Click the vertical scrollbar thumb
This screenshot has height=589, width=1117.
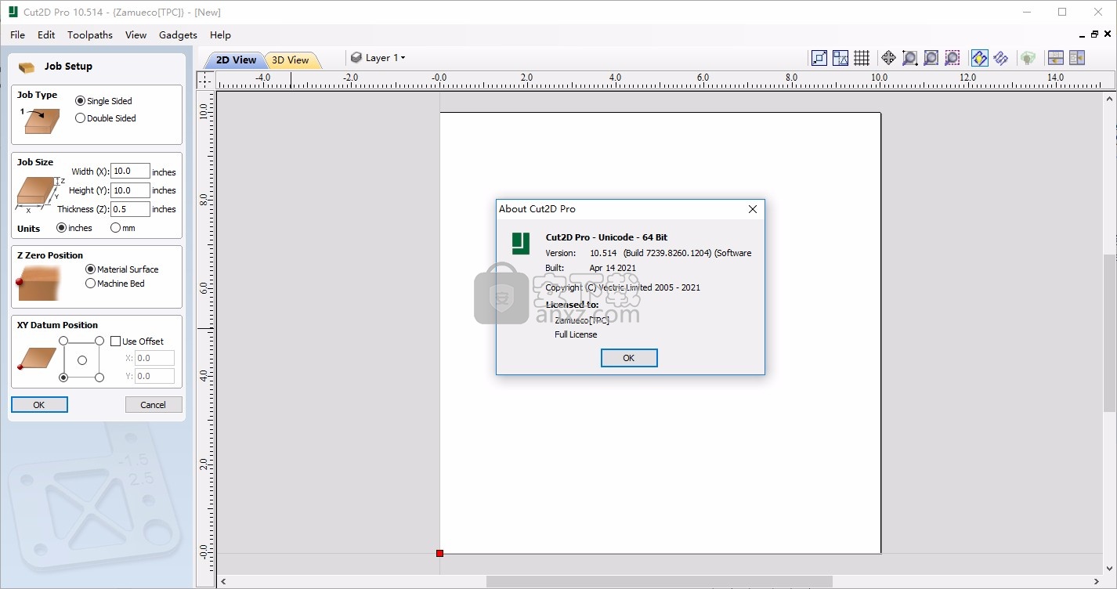click(x=1110, y=333)
